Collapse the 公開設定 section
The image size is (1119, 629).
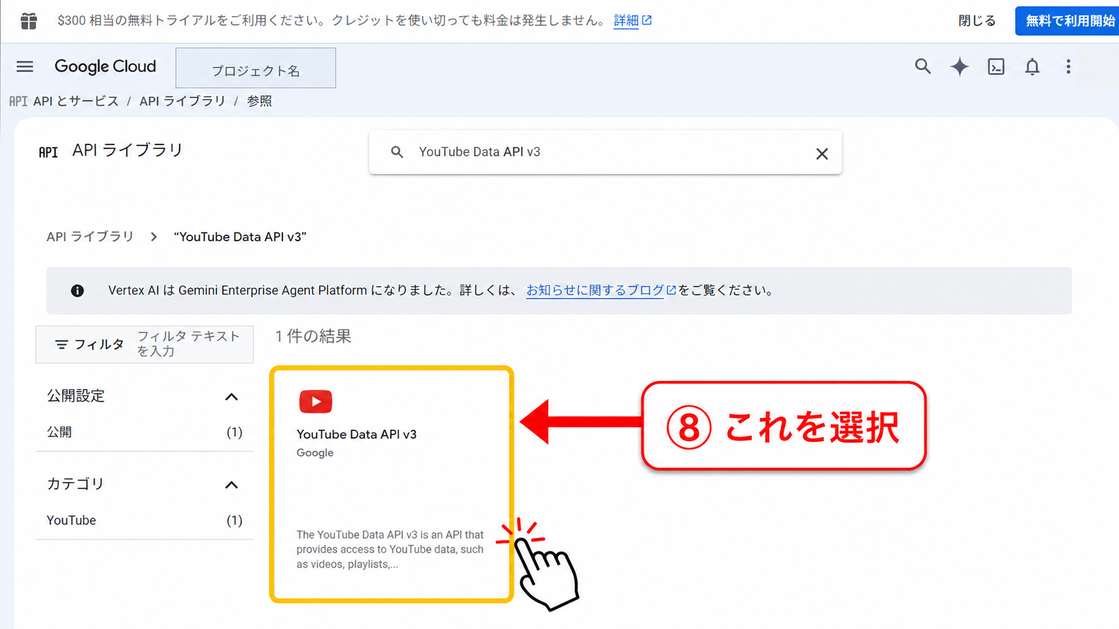click(x=232, y=397)
